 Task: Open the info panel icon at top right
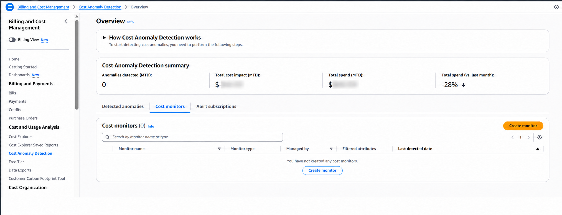click(556, 7)
